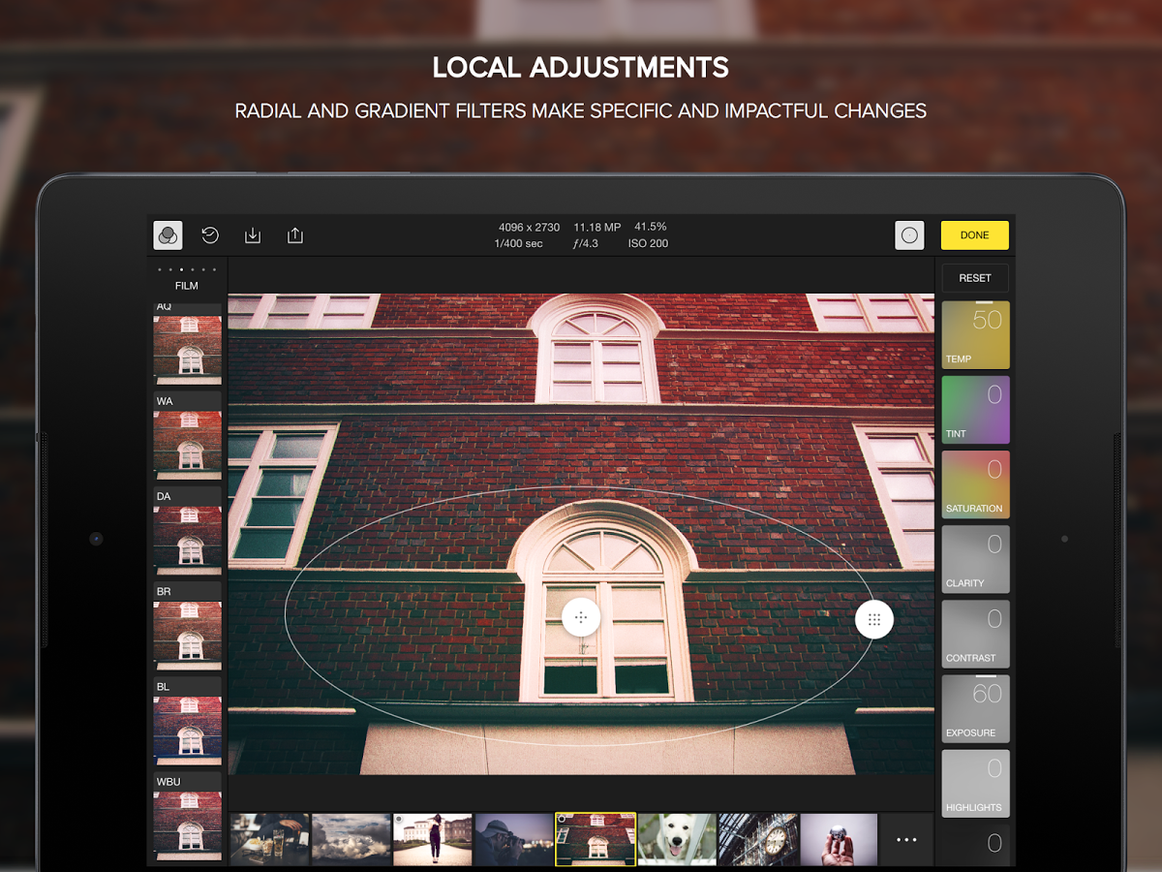Screen dimensions: 1162x872
Task: Open the history/undo panel icon
Action: 210,234
